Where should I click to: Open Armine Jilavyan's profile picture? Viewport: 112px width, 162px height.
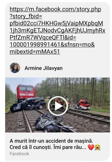[15, 68]
